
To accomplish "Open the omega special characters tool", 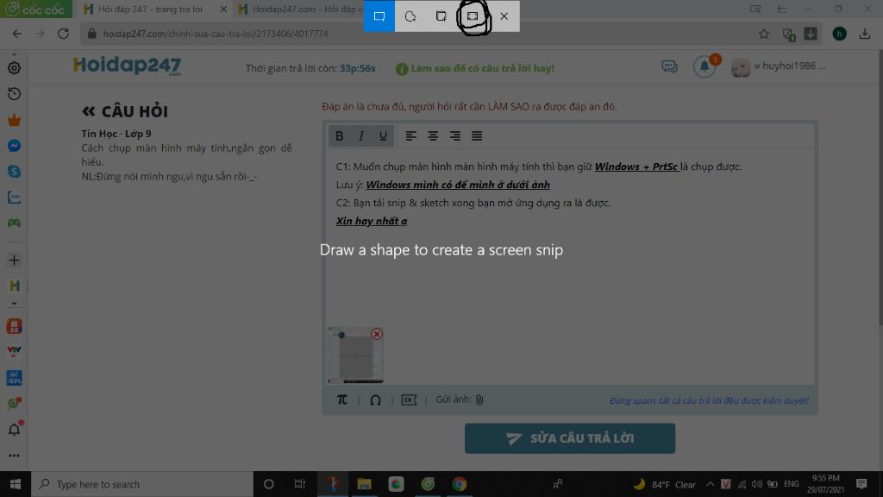I will pos(375,399).
